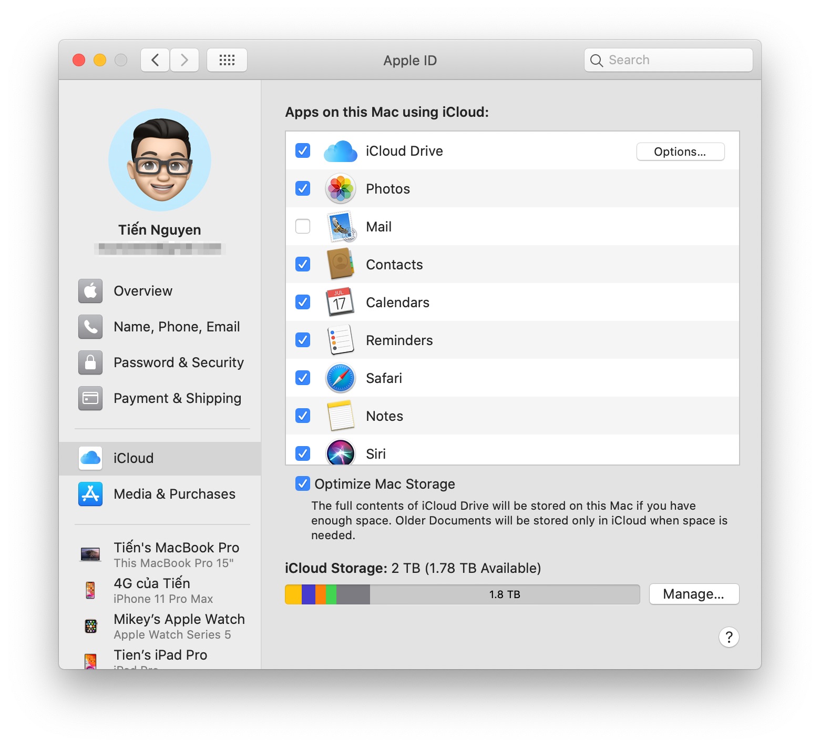Disable Photos syncing checkbox

coord(303,188)
